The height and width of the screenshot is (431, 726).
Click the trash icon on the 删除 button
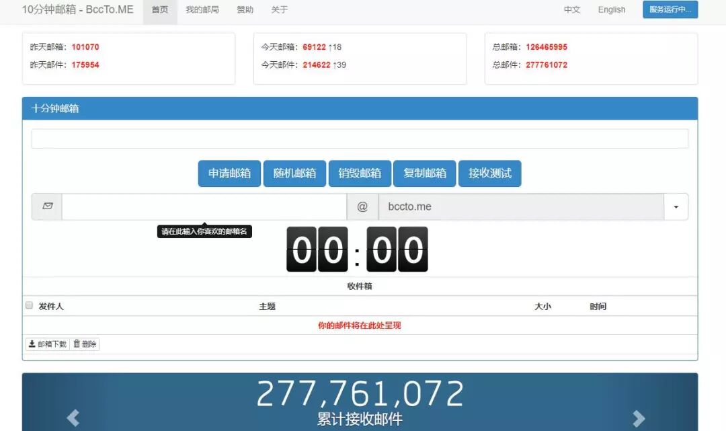(x=76, y=344)
